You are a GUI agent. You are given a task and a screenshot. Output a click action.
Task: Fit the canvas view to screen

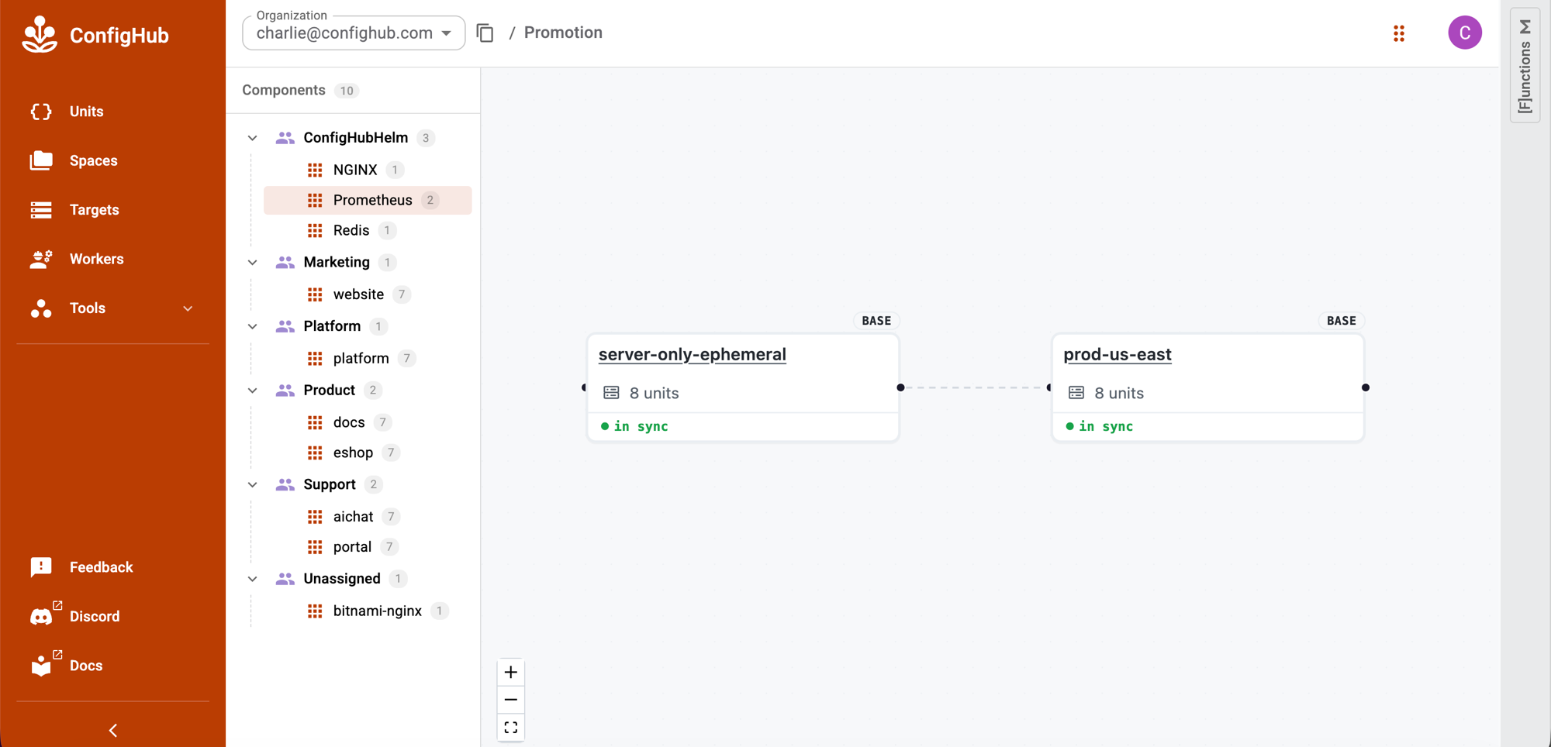click(x=510, y=728)
